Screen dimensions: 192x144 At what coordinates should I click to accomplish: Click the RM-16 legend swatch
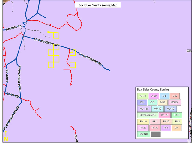point(143,121)
